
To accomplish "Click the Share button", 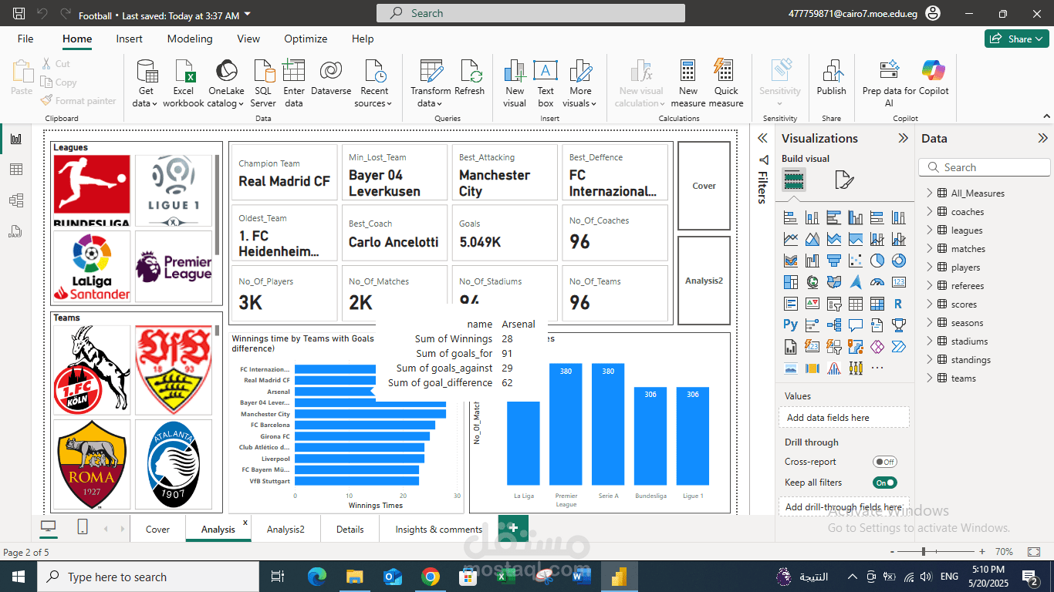I will point(1016,39).
